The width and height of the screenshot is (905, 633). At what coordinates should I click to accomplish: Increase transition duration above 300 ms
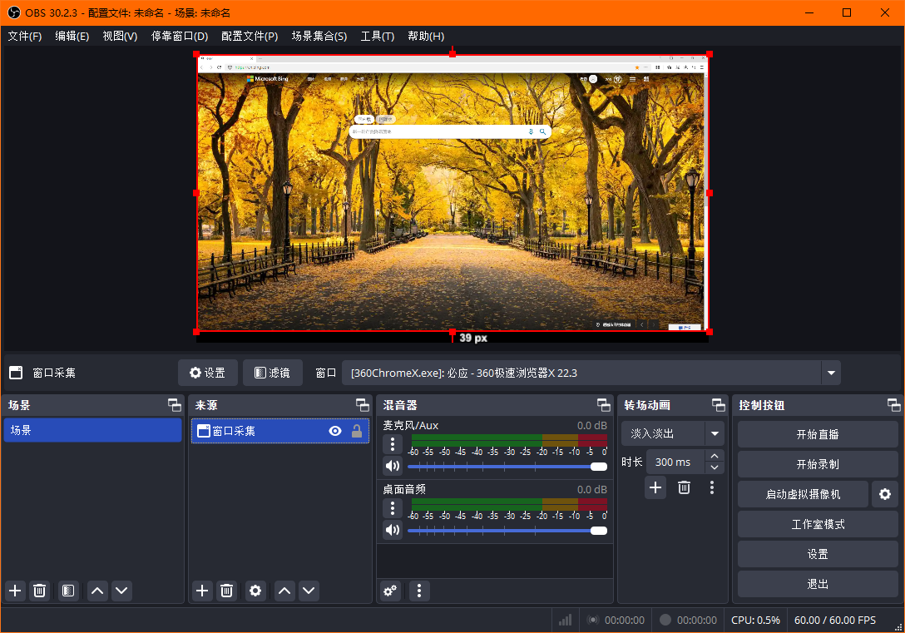pyautogui.click(x=714, y=456)
